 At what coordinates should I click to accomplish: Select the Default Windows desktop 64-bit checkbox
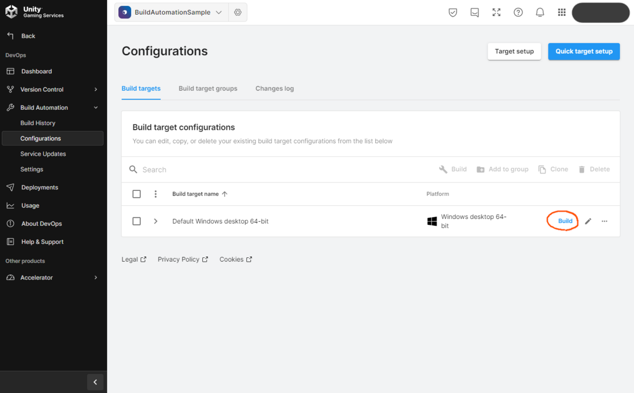point(136,221)
